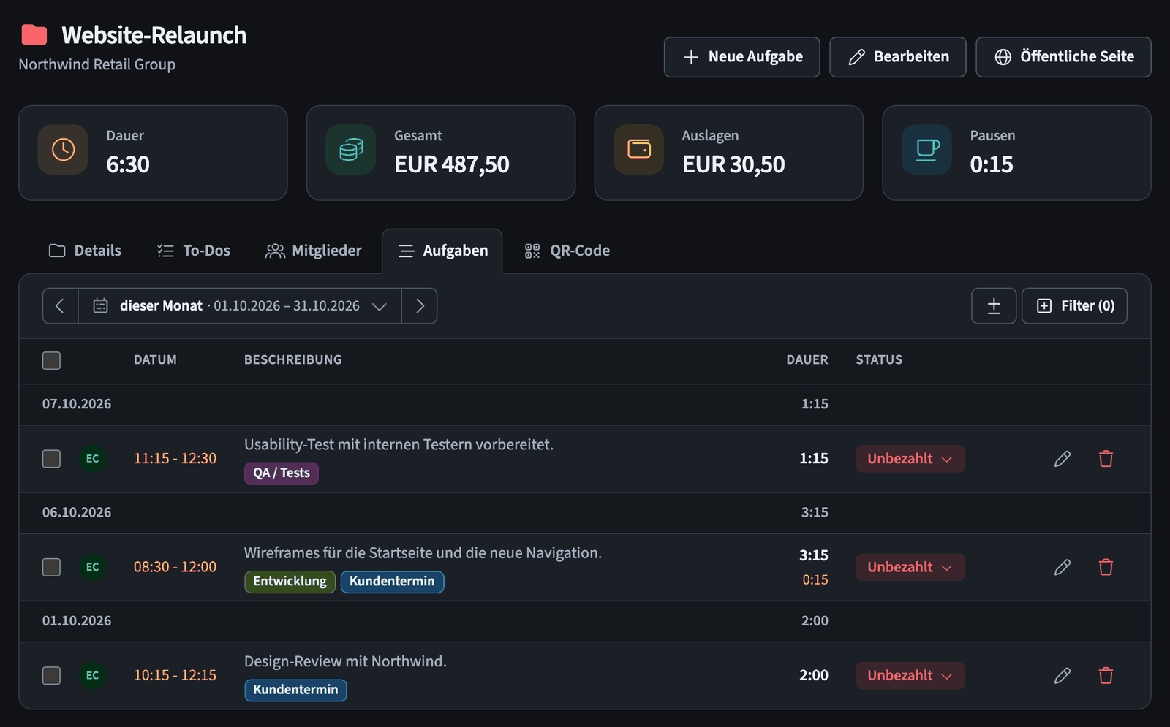The width and height of the screenshot is (1170, 727).
Task: Click the clock icon in Dauer card
Action: pos(63,150)
